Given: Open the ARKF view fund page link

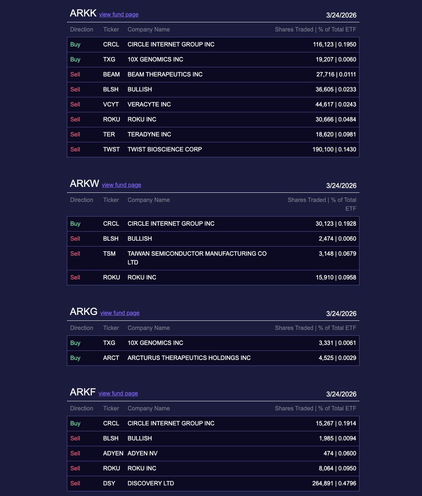Looking at the screenshot, I should [x=118, y=393].
